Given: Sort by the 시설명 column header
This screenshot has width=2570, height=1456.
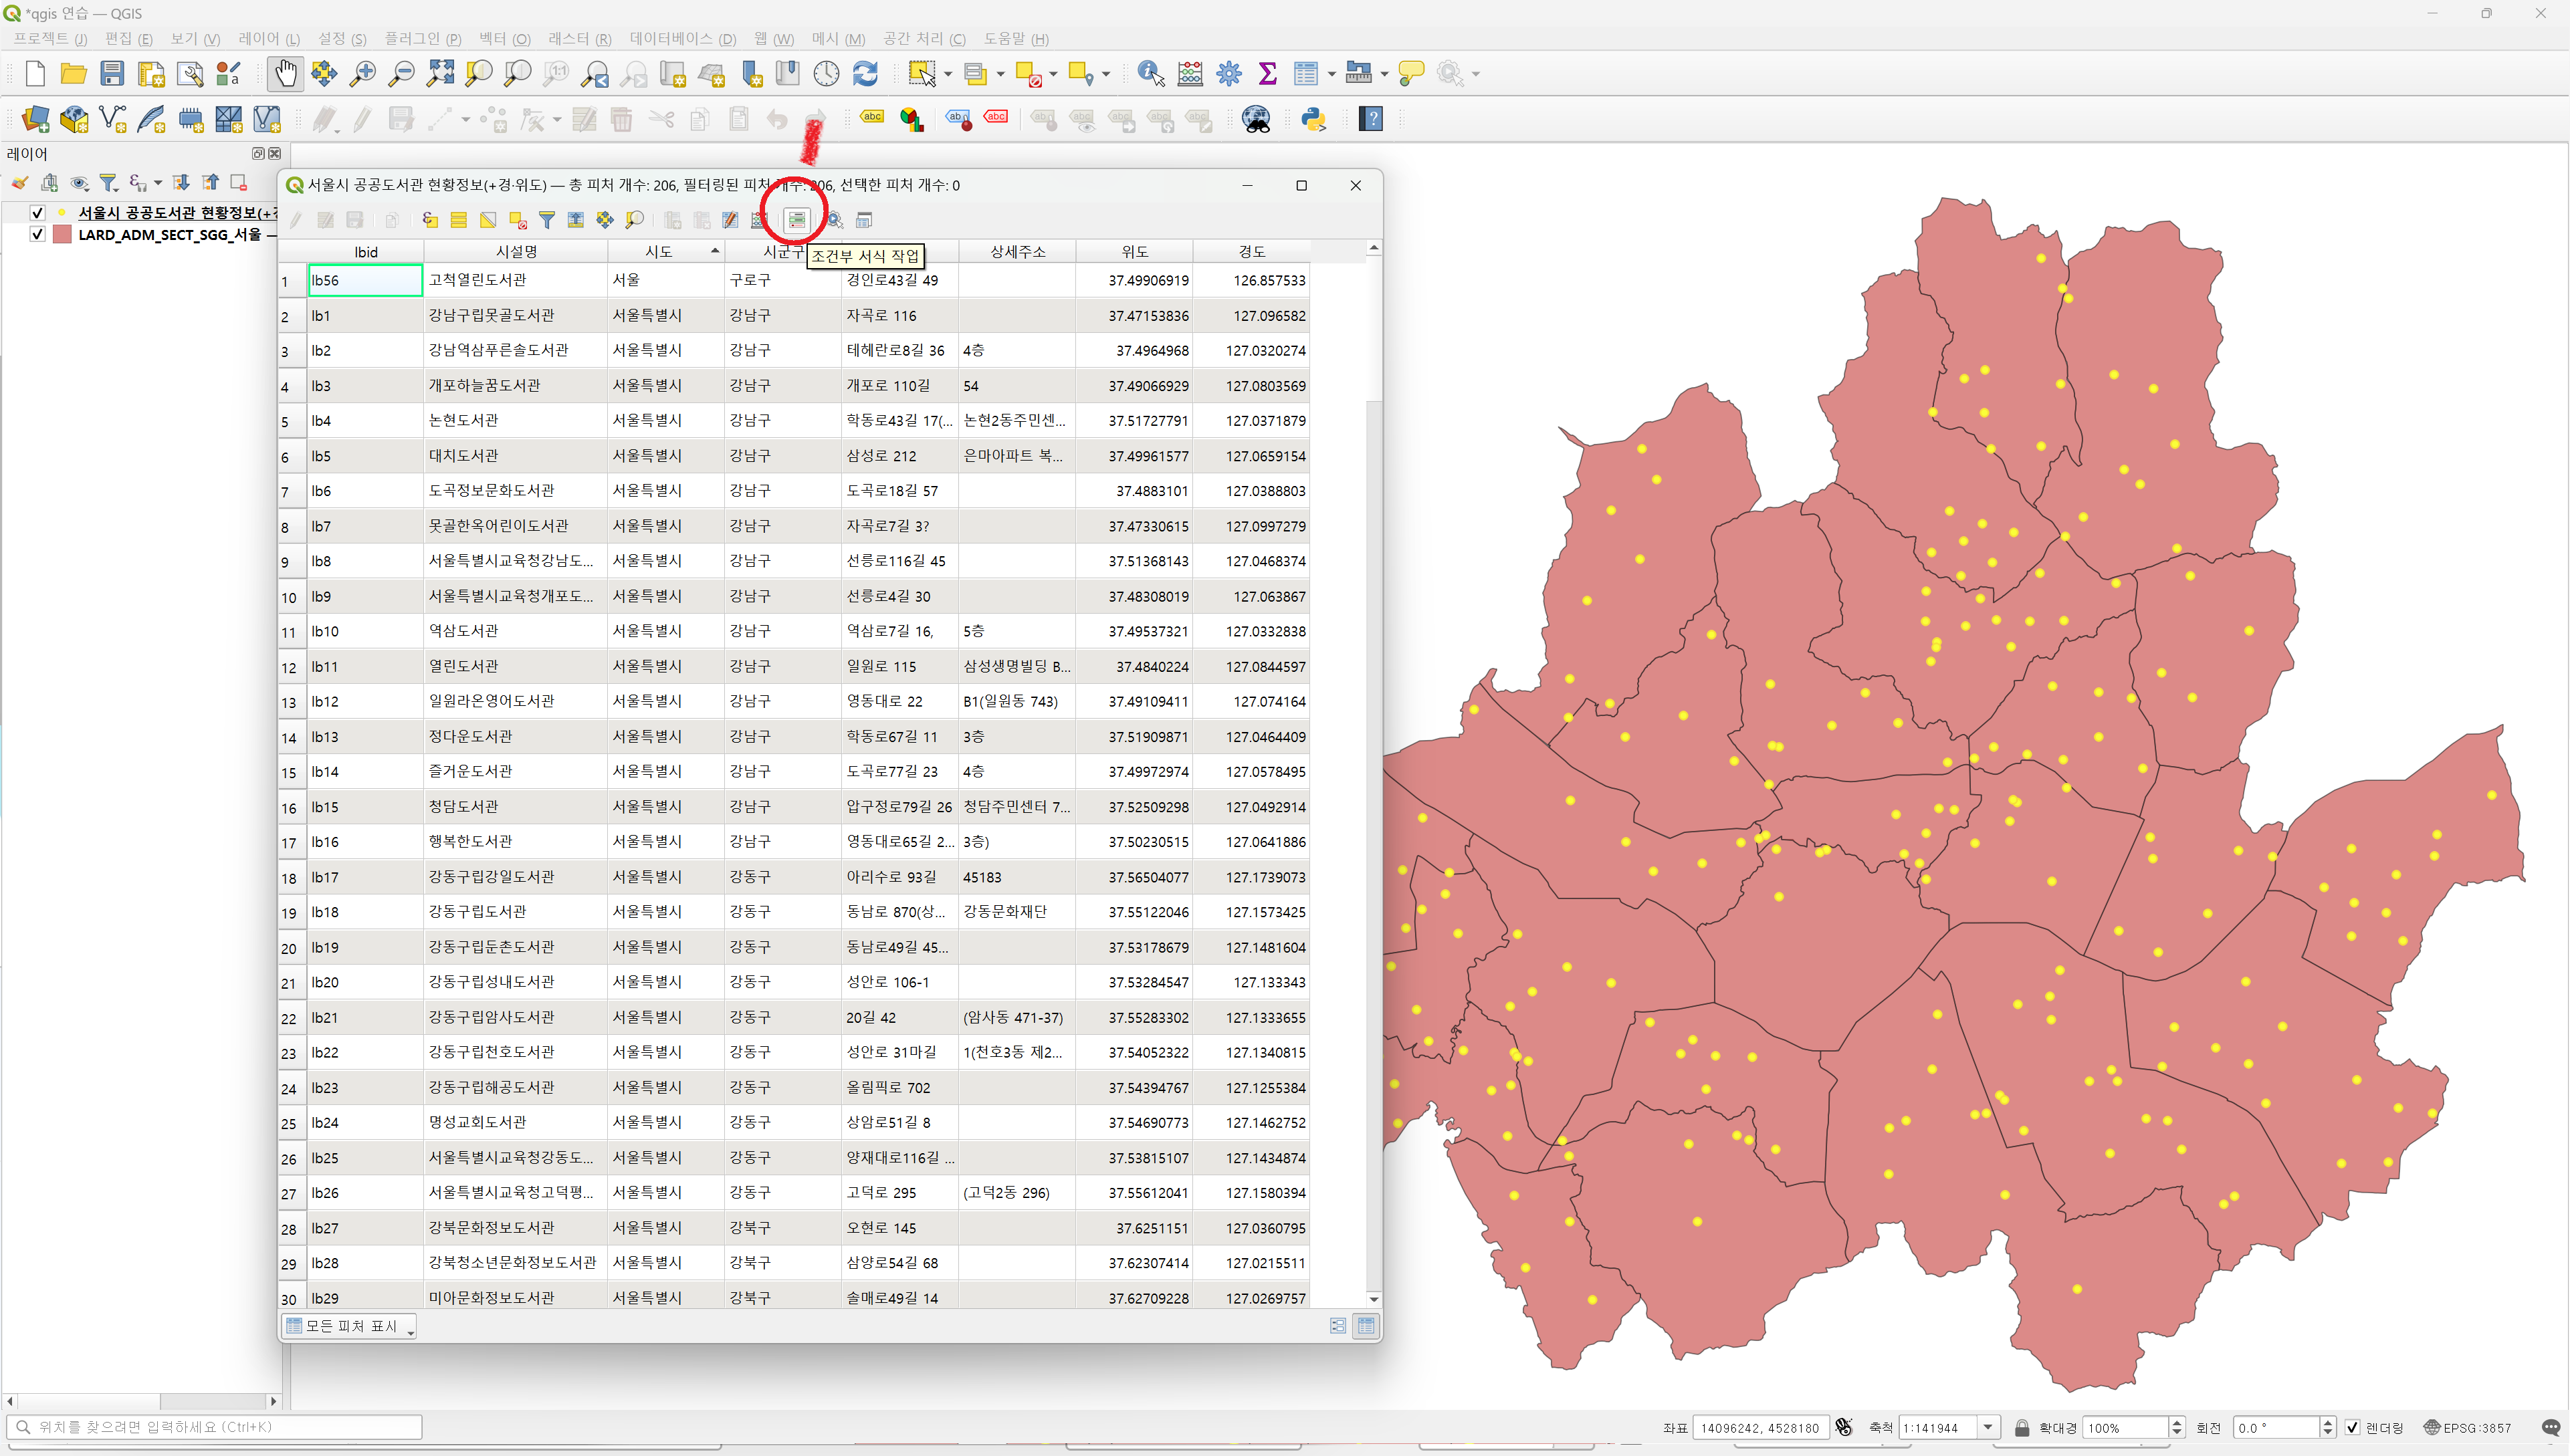Looking at the screenshot, I should pyautogui.click(x=515, y=251).
